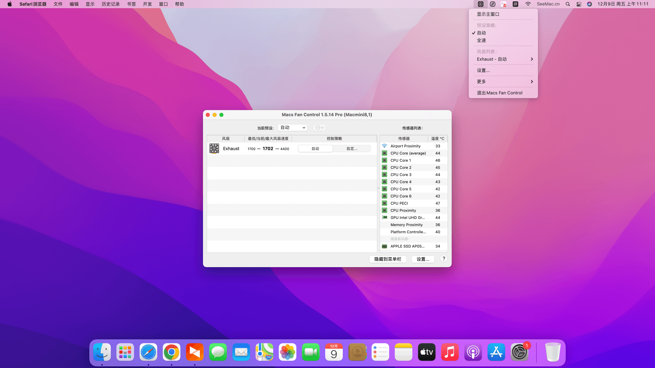Open Mail from the Dock

(x=241, y=352)
